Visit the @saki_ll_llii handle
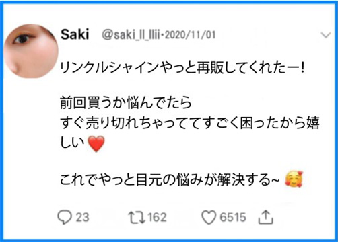Viewport: 338px width, 242px height. [131, 35]
